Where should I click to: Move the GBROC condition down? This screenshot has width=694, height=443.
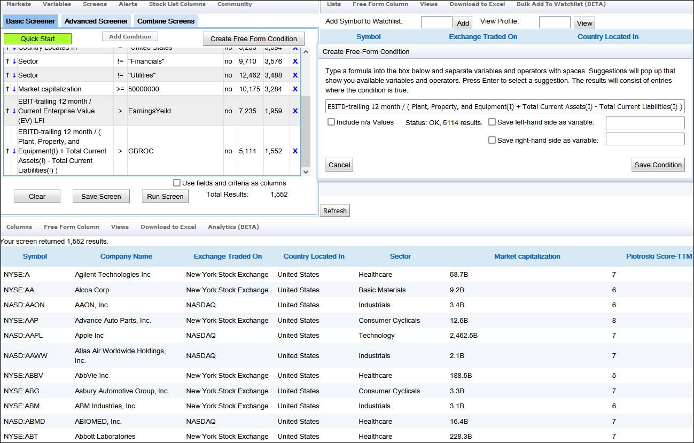click(14, 151)
